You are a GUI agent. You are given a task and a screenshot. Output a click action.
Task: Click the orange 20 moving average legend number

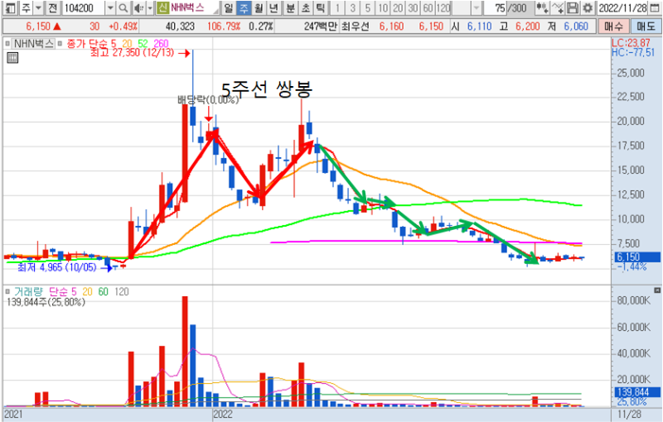(127, 44)
